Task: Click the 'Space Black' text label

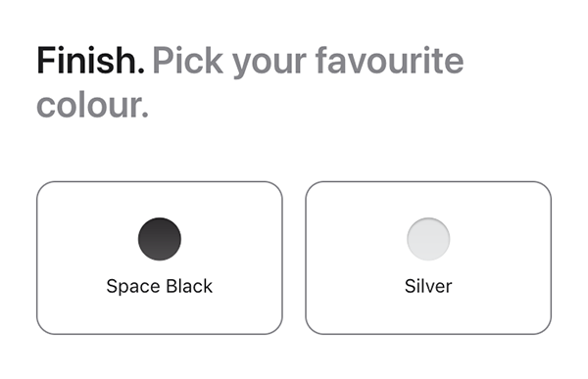Action: [x=160, y=286]
